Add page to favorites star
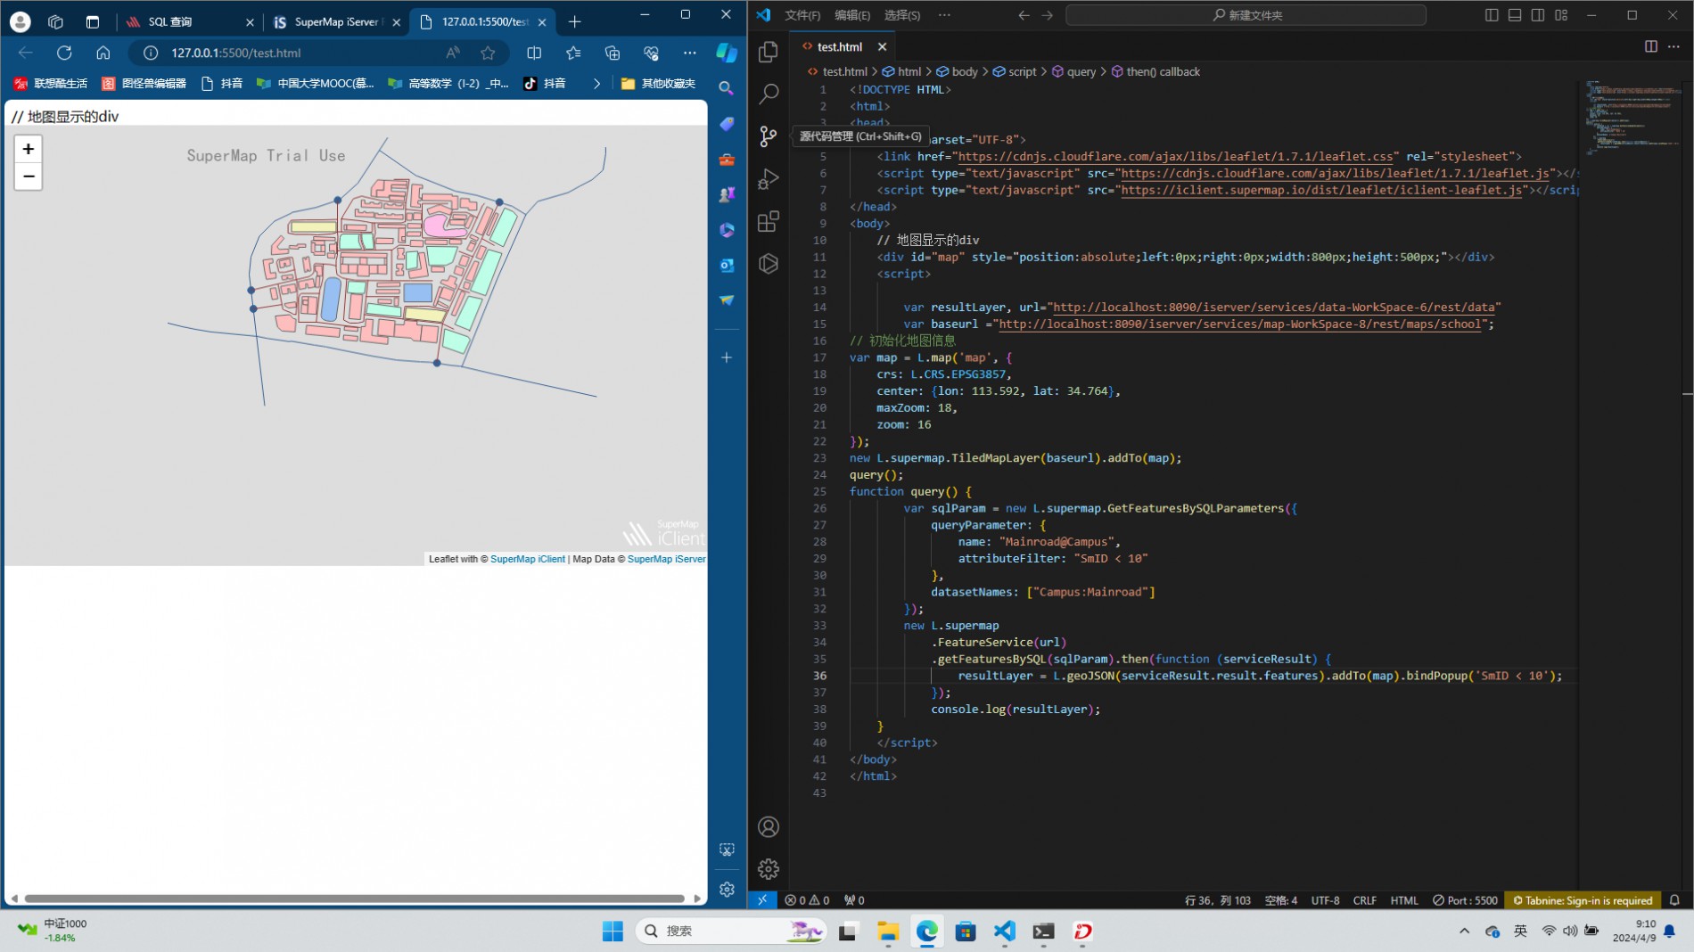 coord(488,53)
